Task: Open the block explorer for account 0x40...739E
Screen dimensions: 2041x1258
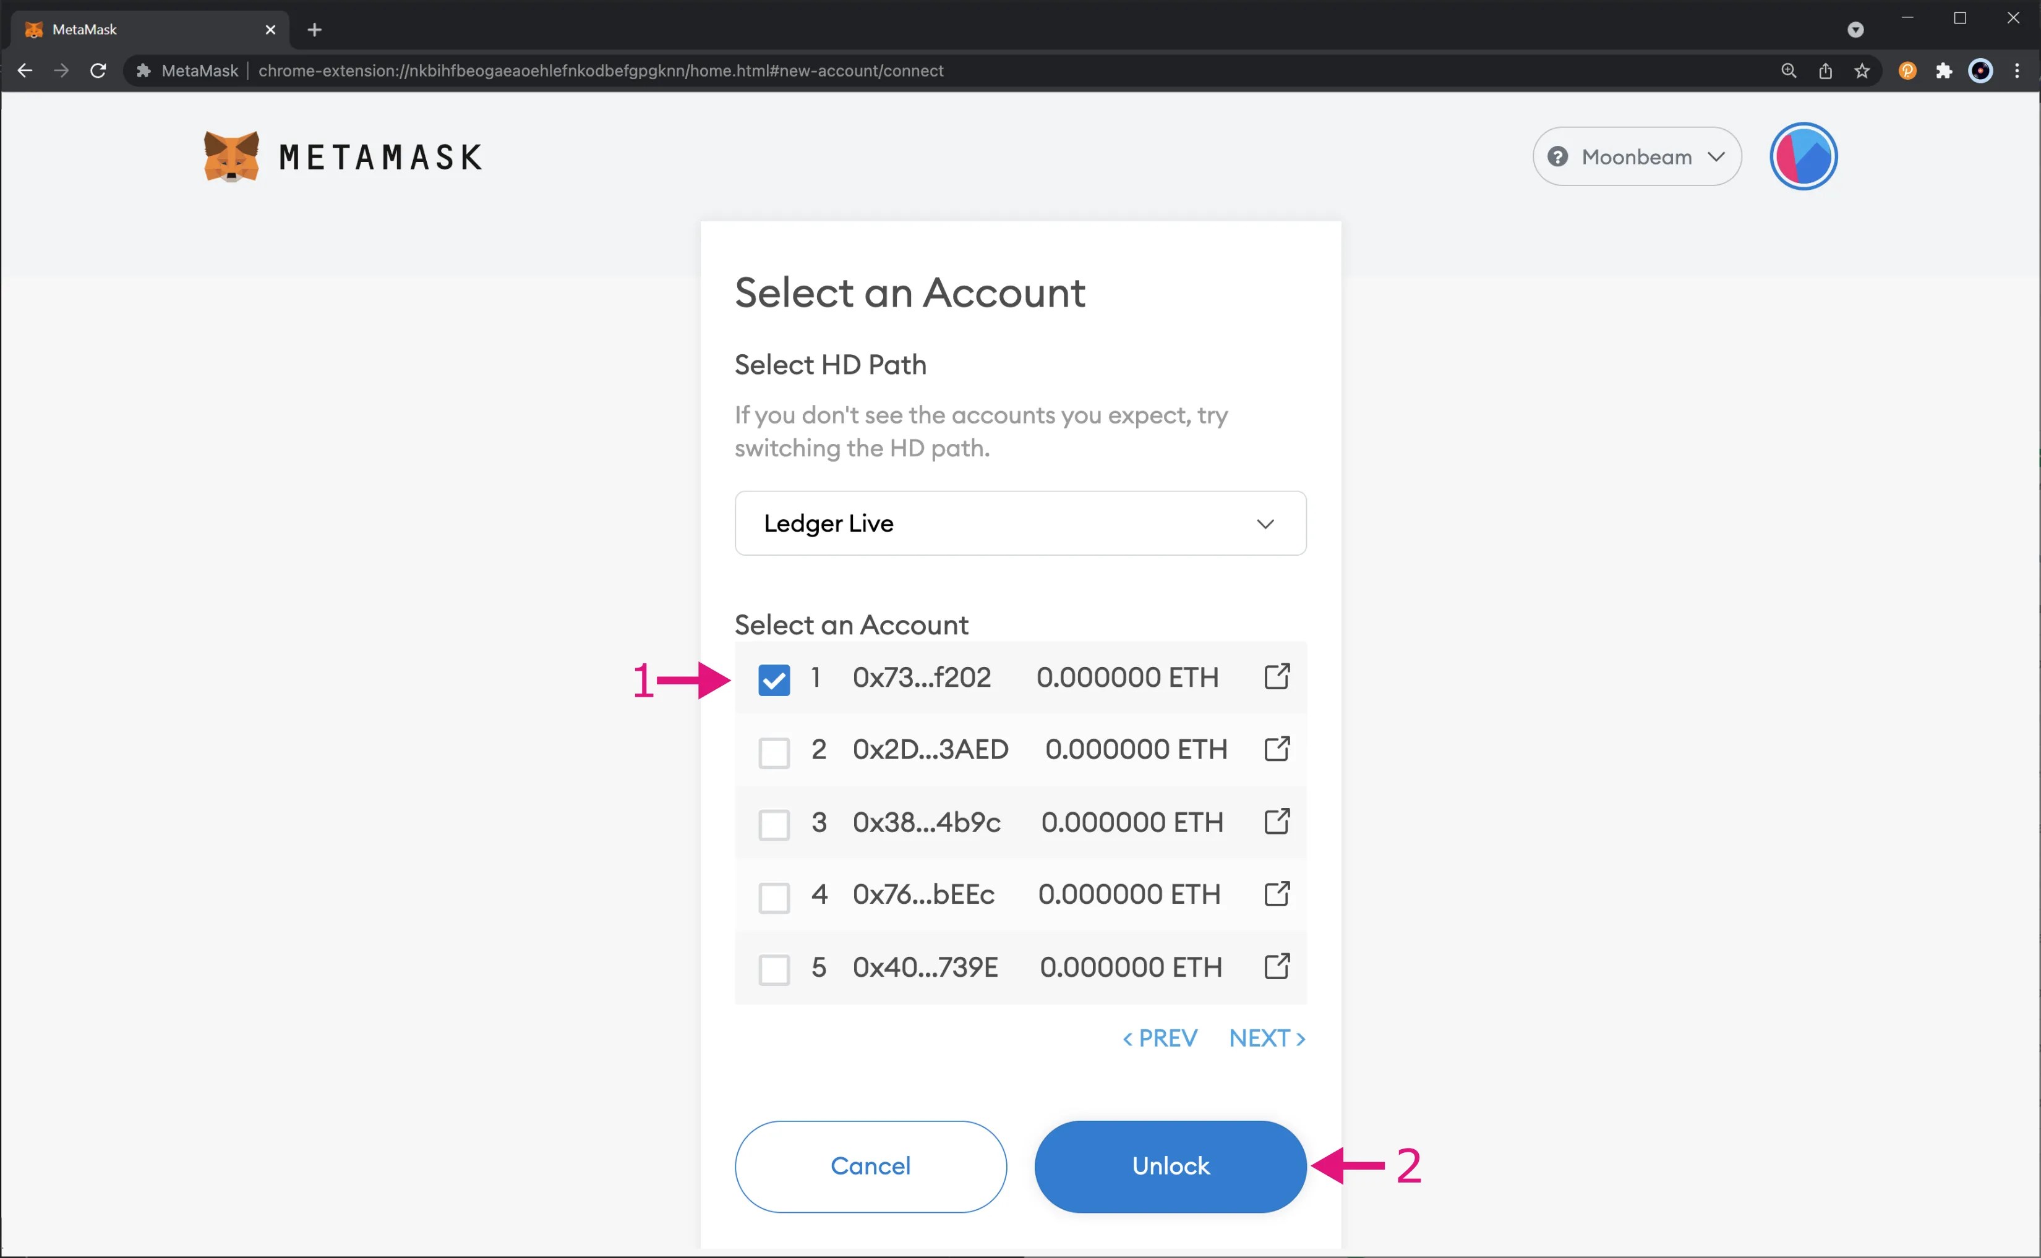Action: tap(1276, 966)
